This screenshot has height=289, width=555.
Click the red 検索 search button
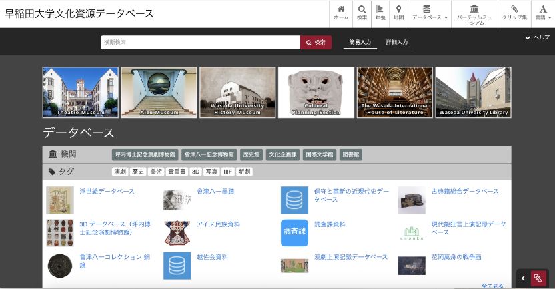[x=316, y=43]
